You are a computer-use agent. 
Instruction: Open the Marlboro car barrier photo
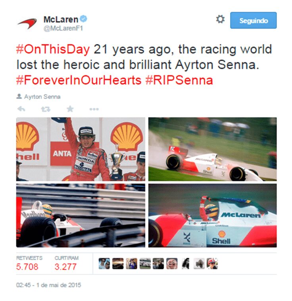tap(81, 215)
